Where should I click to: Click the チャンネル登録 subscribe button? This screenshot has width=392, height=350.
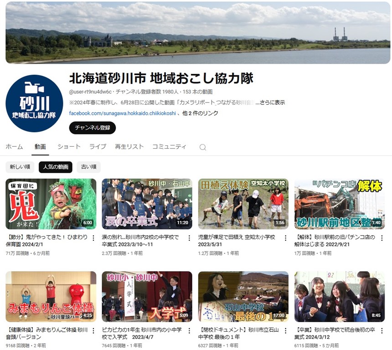pos(93,128)
